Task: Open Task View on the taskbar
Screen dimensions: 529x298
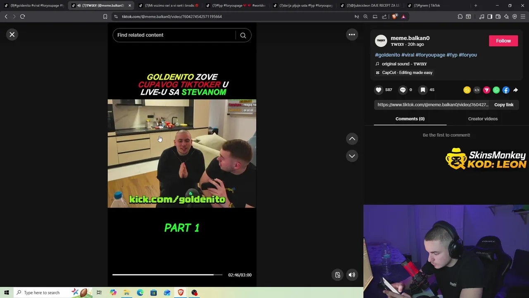Action: [99, 293]
